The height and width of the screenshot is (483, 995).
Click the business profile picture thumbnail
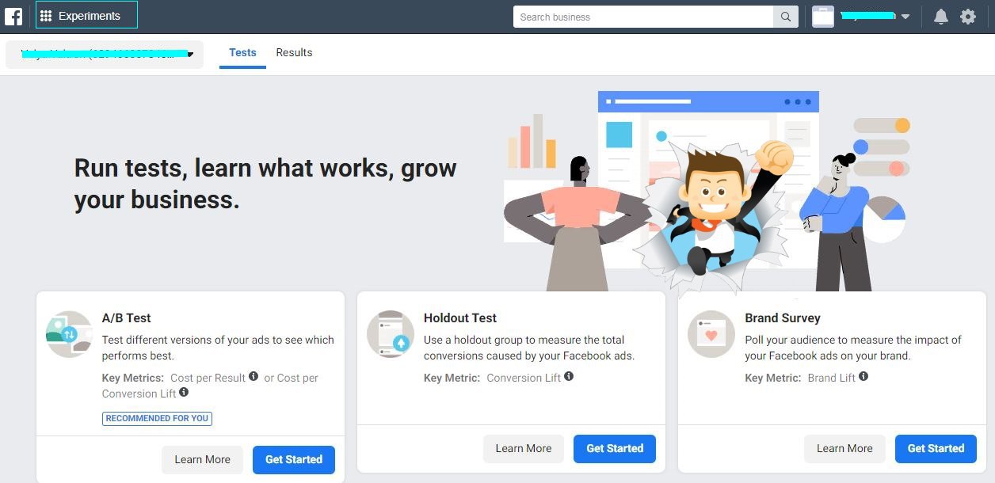coord(823,17)
